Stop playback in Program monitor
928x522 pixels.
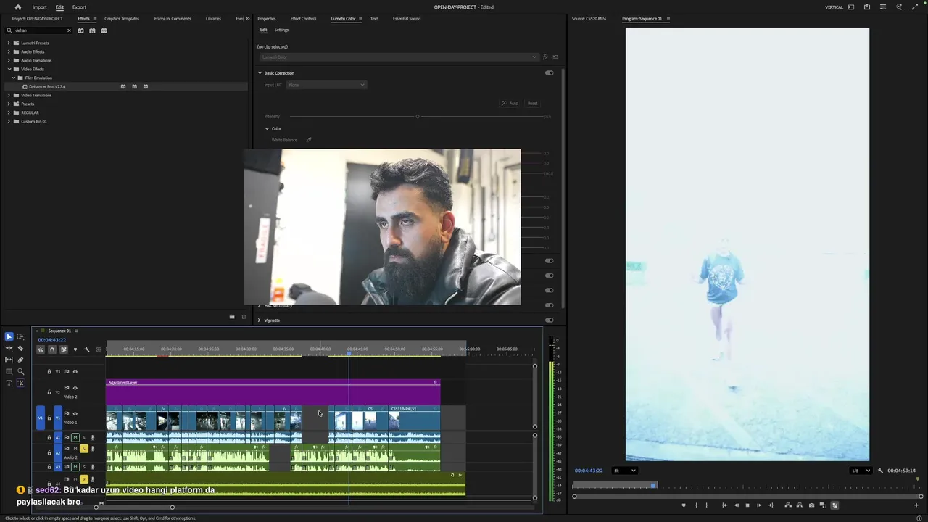(x=747, y=505)
